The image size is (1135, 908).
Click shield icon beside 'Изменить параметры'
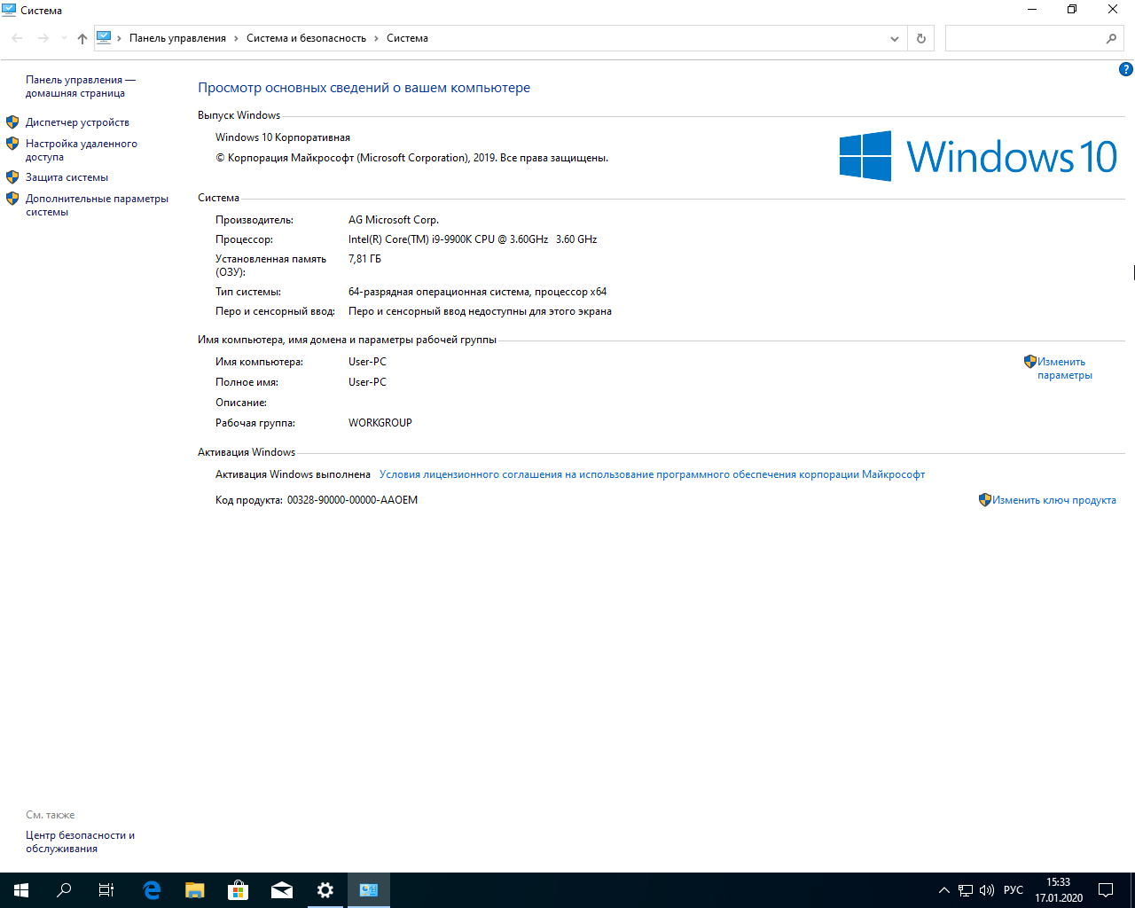pos(1030,362)
